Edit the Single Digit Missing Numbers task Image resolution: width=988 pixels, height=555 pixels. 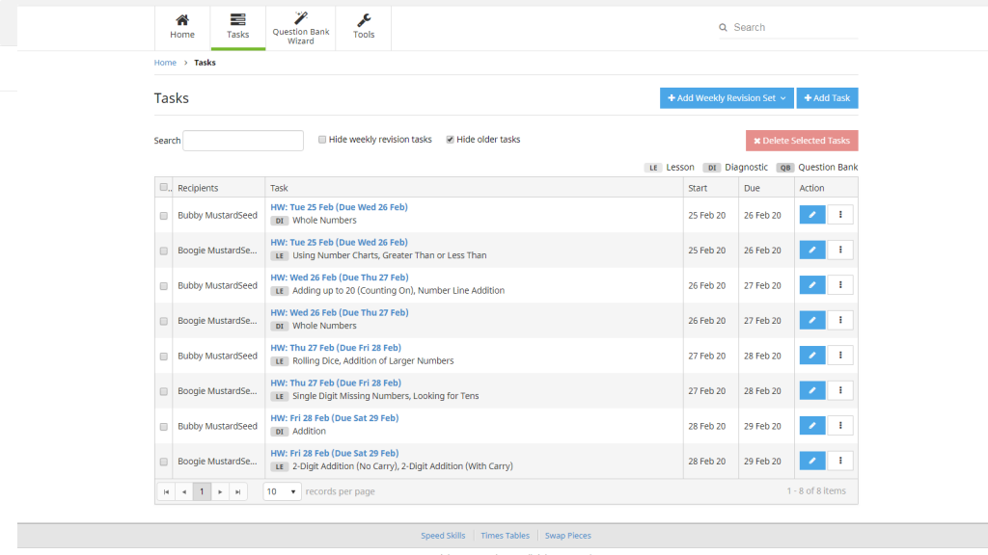tap(812, 391)
